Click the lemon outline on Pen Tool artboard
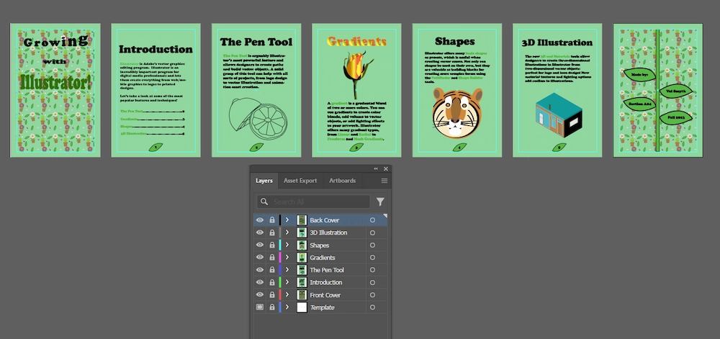Viewport: 720px width, 339px height. 258,117
